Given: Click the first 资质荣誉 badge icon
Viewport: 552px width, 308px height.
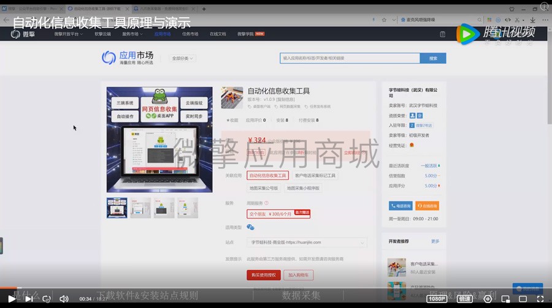Looking at the screenshot, I should tap(412, 115).
